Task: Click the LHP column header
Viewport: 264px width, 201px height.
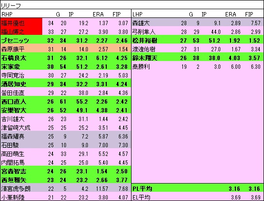Action: (x=137, y=15)
